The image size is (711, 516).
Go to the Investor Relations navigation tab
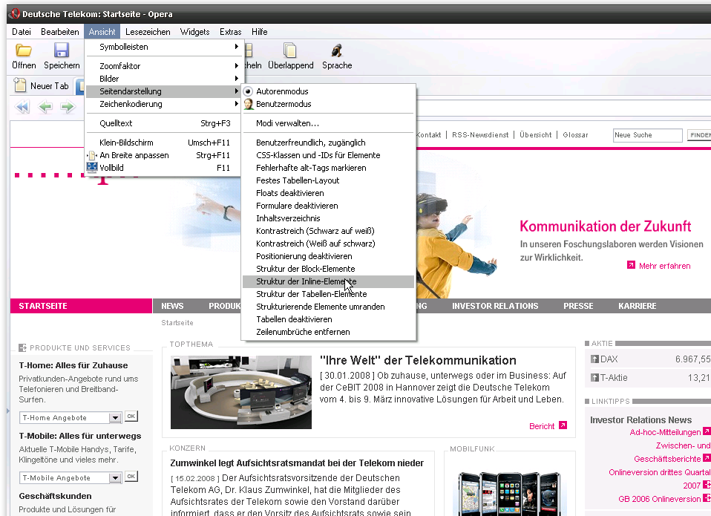pos(495,306)
